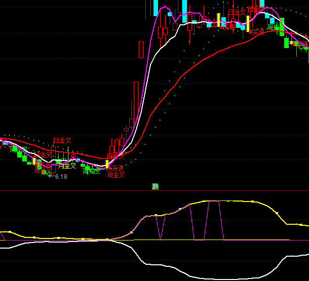Select the green 周死叉 label in lower left
The height and width of the screenshot is (281, 309).
pyautogui.click(x=92, y=171)
